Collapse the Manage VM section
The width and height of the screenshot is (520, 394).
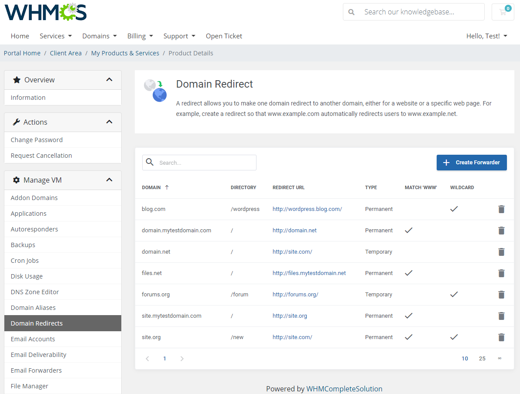tap(109, 180)
